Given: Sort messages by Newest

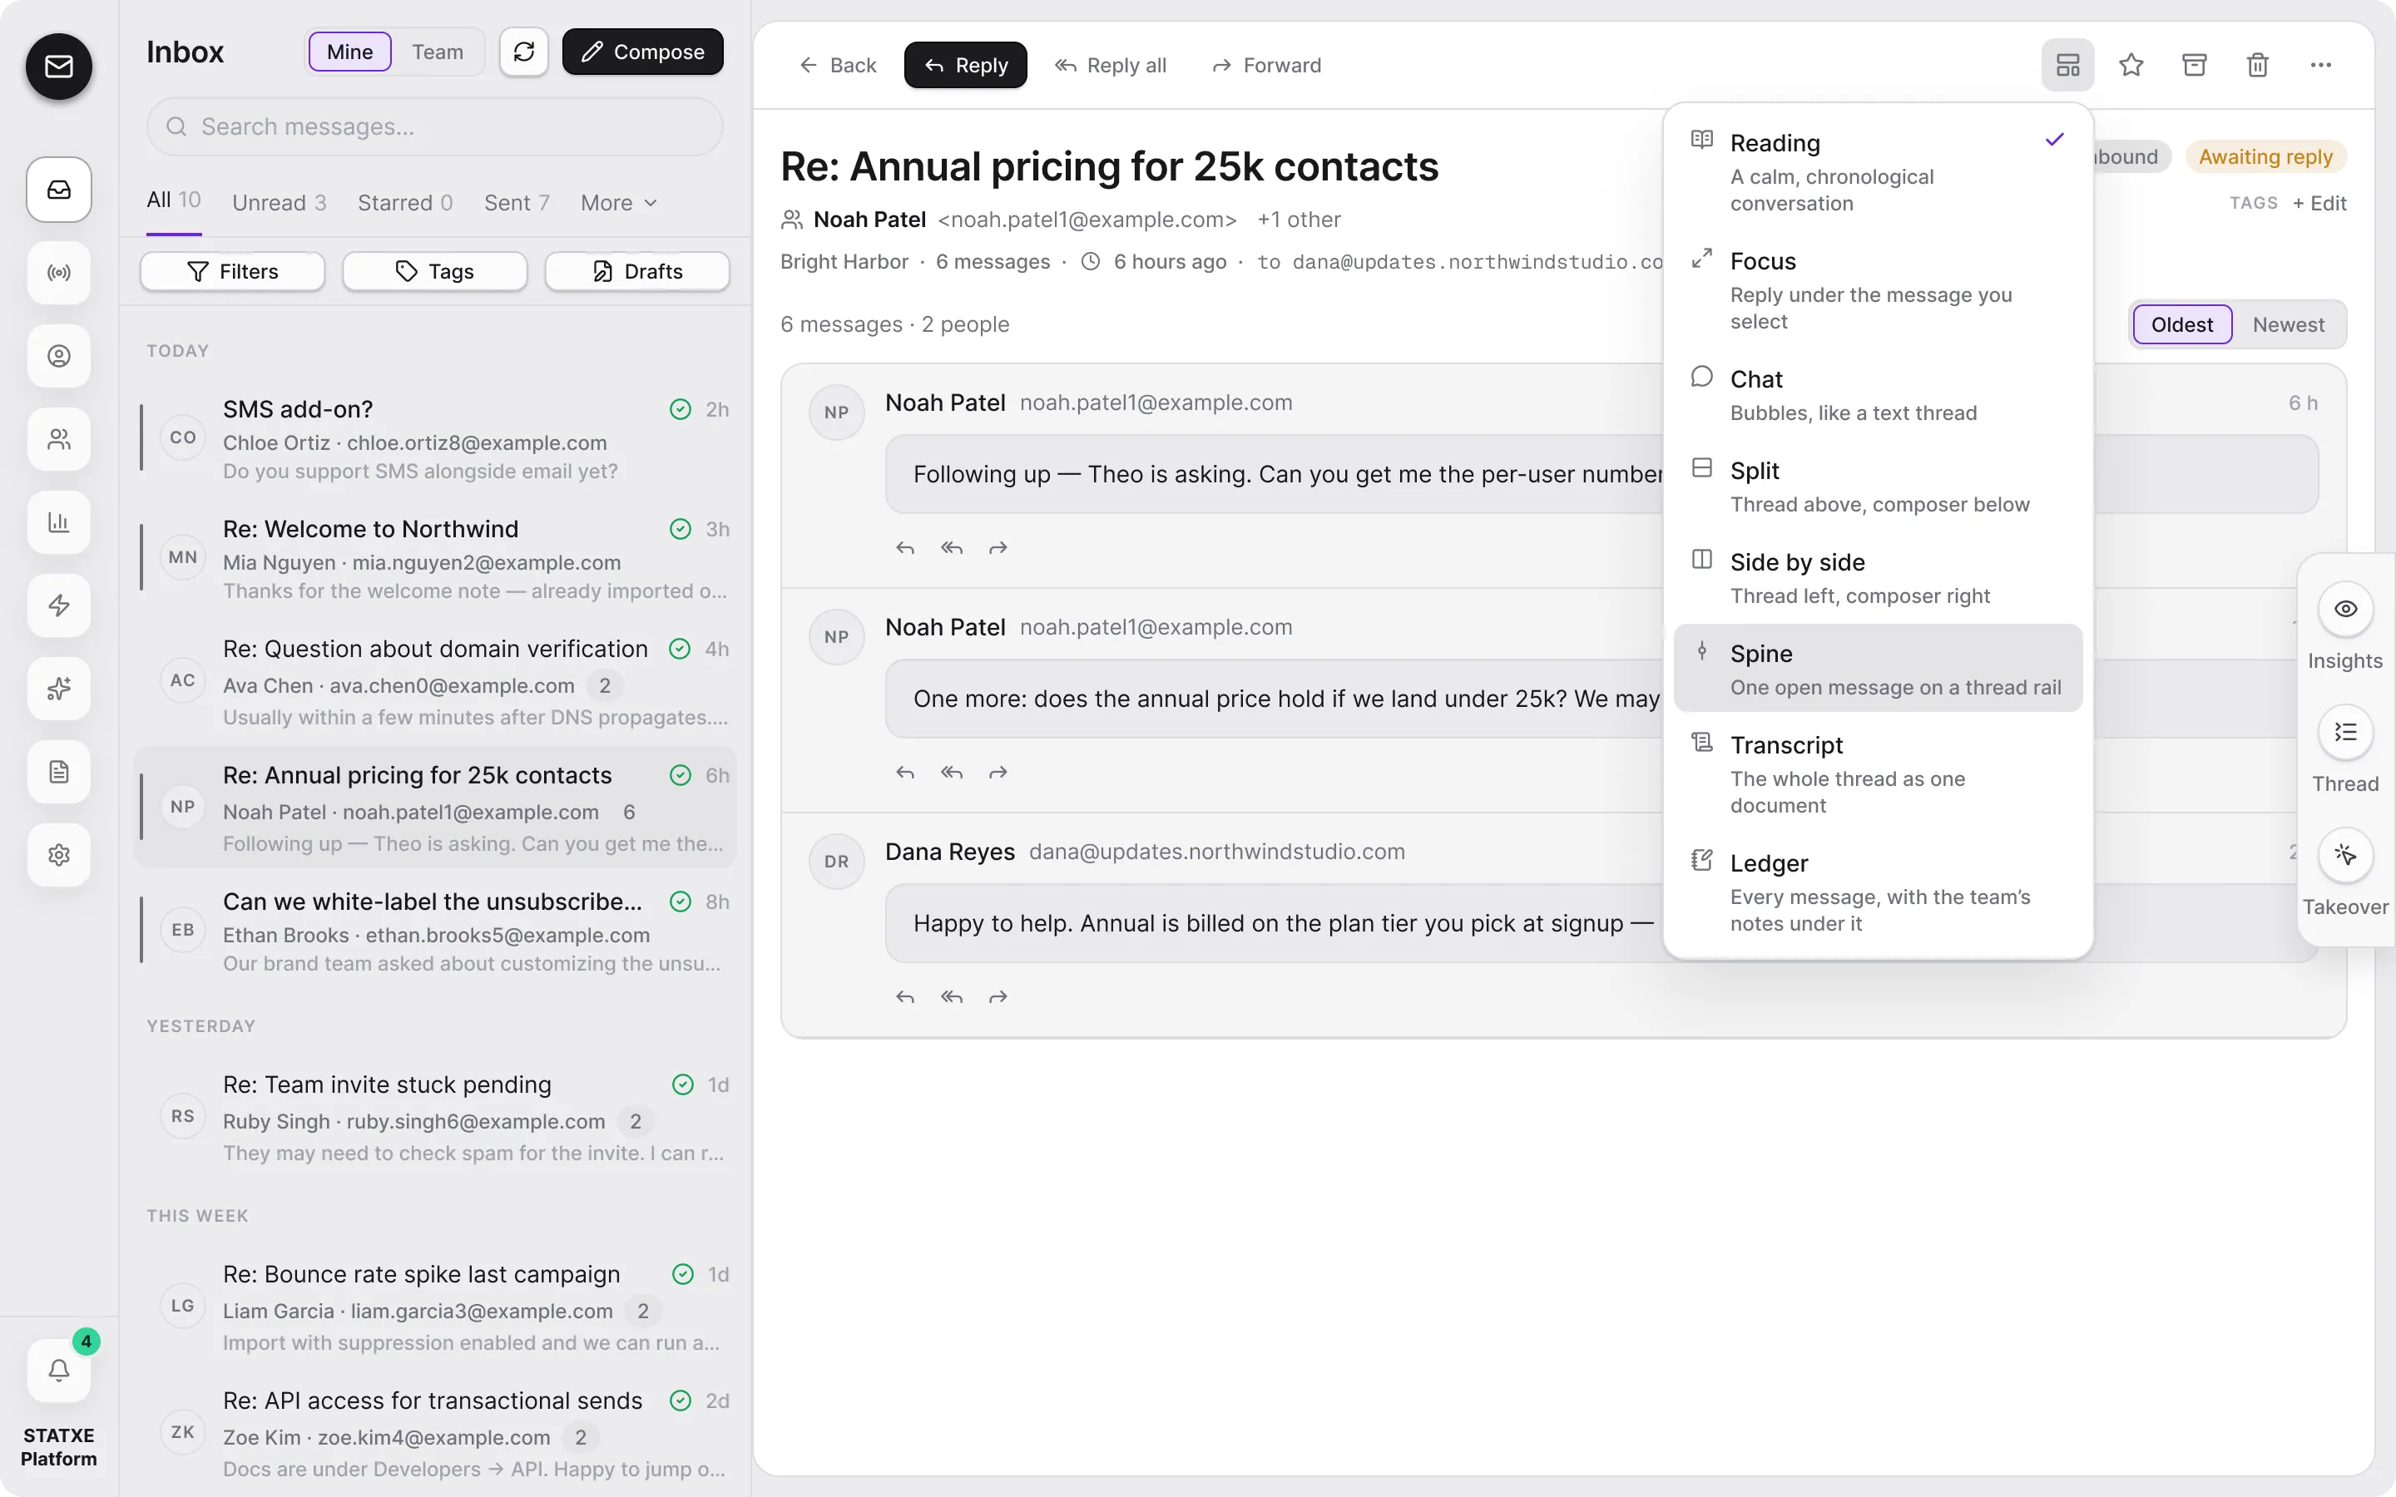Looking at the screenshot, I should click(x=2288, y=324).
